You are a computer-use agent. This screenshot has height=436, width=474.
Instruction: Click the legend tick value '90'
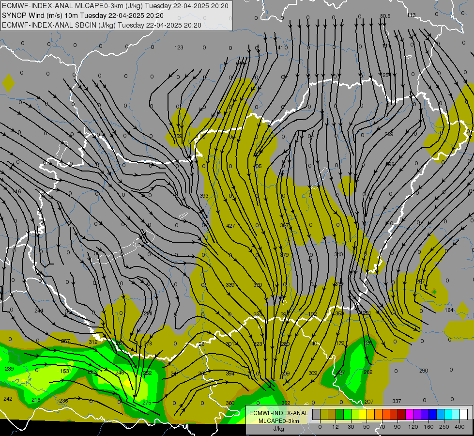coord(397,427)
